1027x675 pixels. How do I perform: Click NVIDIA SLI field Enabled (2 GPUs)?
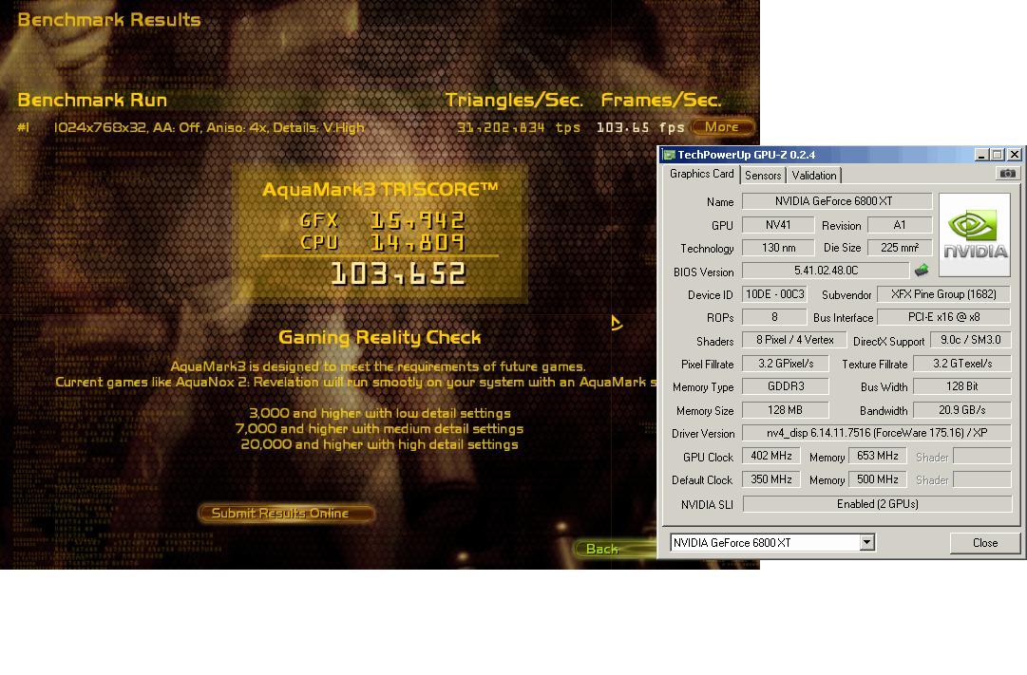tap(877, 503)
